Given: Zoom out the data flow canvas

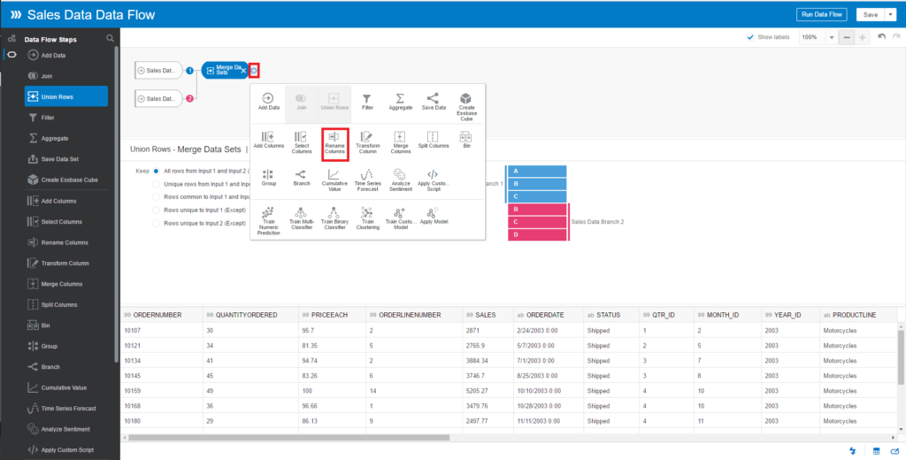Looking at the screenshot, I should point(847,37).
